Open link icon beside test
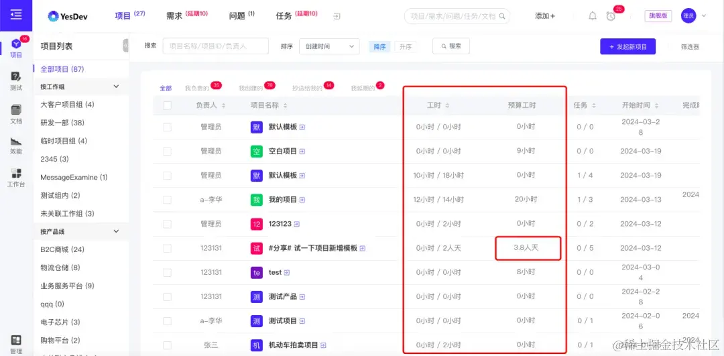Screen dimensions: 724x356 (287, 273)
